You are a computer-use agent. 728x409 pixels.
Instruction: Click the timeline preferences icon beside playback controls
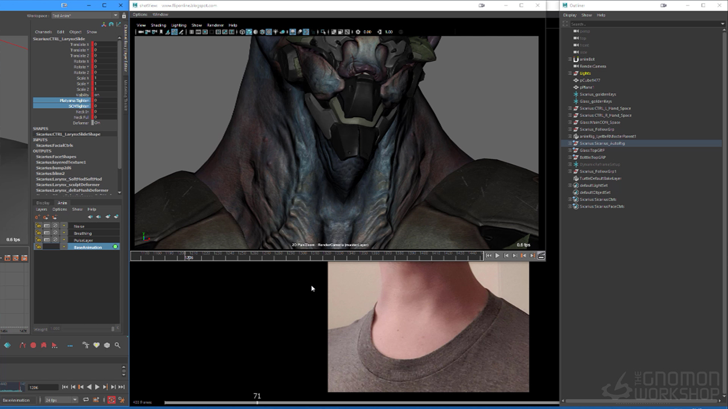click(121, 400)
